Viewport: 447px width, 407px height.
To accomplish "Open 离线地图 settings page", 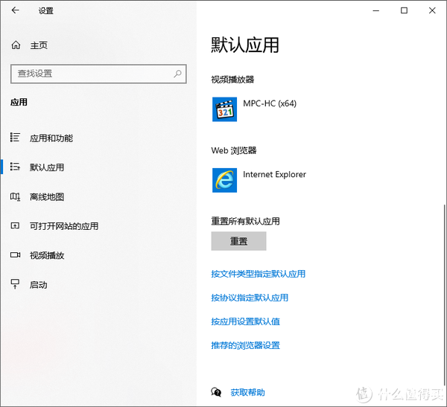I will pyautogui.click(x=47, y=197).
